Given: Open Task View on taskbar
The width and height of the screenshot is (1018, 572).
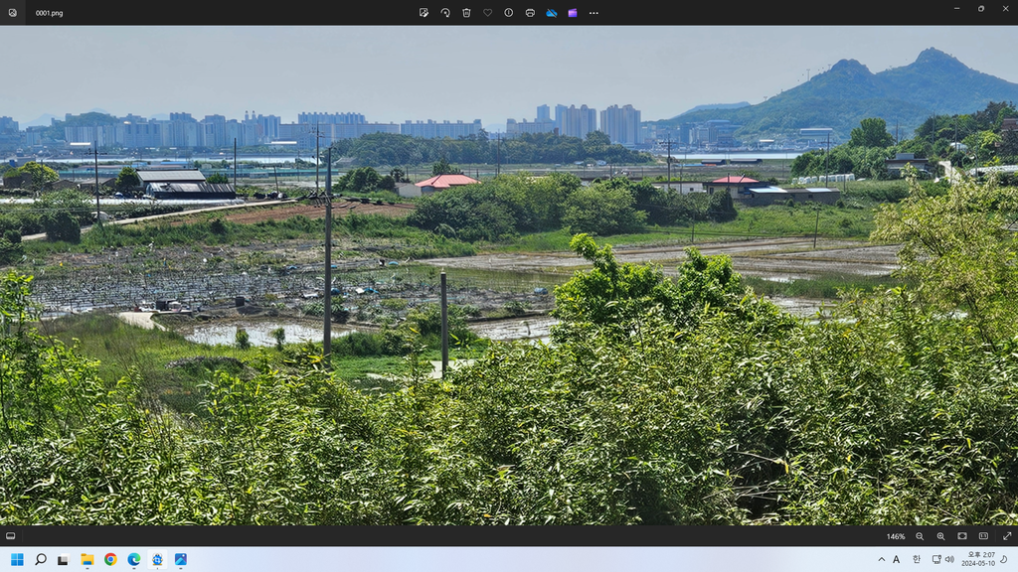Looking at the screenshot, I should (63, 559).
